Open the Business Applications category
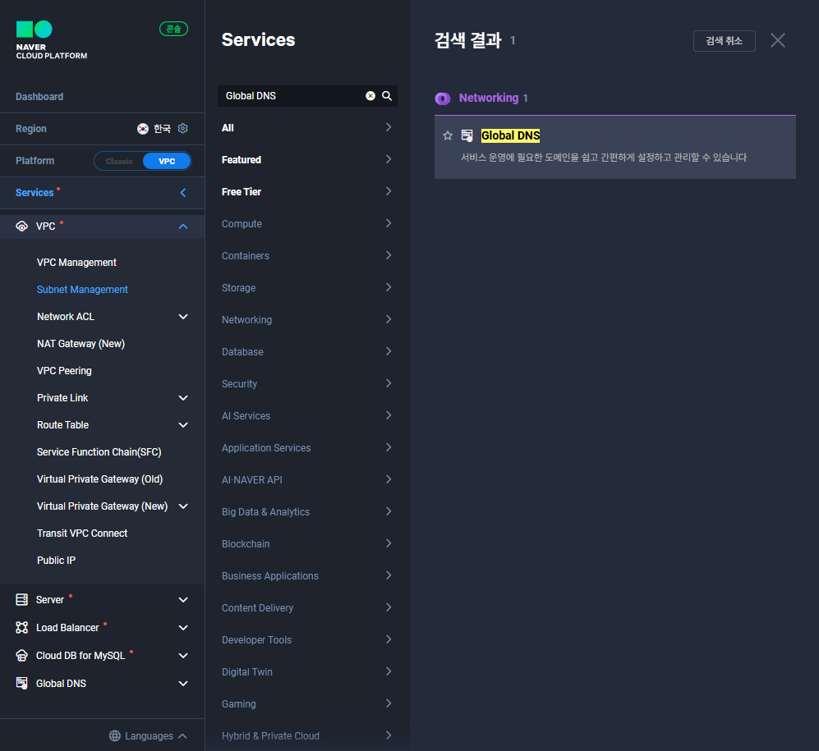Image resolution: width=819 pixels, height=751 pixels. point(307,575)
